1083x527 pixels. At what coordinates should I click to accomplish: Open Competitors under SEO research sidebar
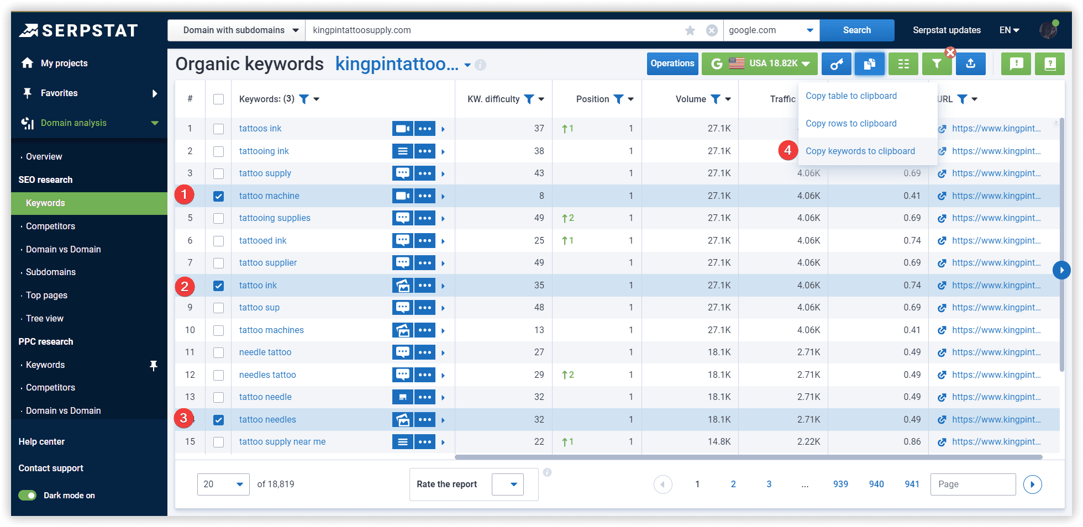click(x=50, y=226)
